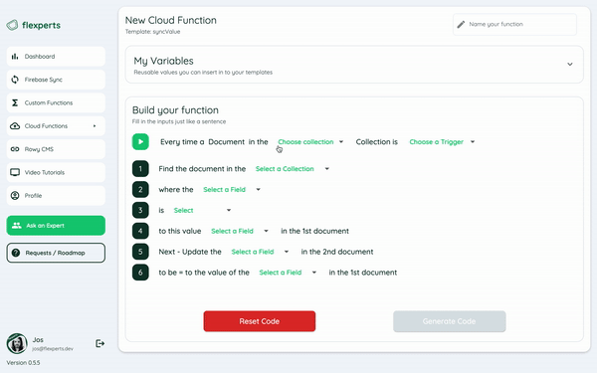The height and width of the screenshot is (373, 597).
Task: Click the step 4 number badge
Action: tap(140, 231)
